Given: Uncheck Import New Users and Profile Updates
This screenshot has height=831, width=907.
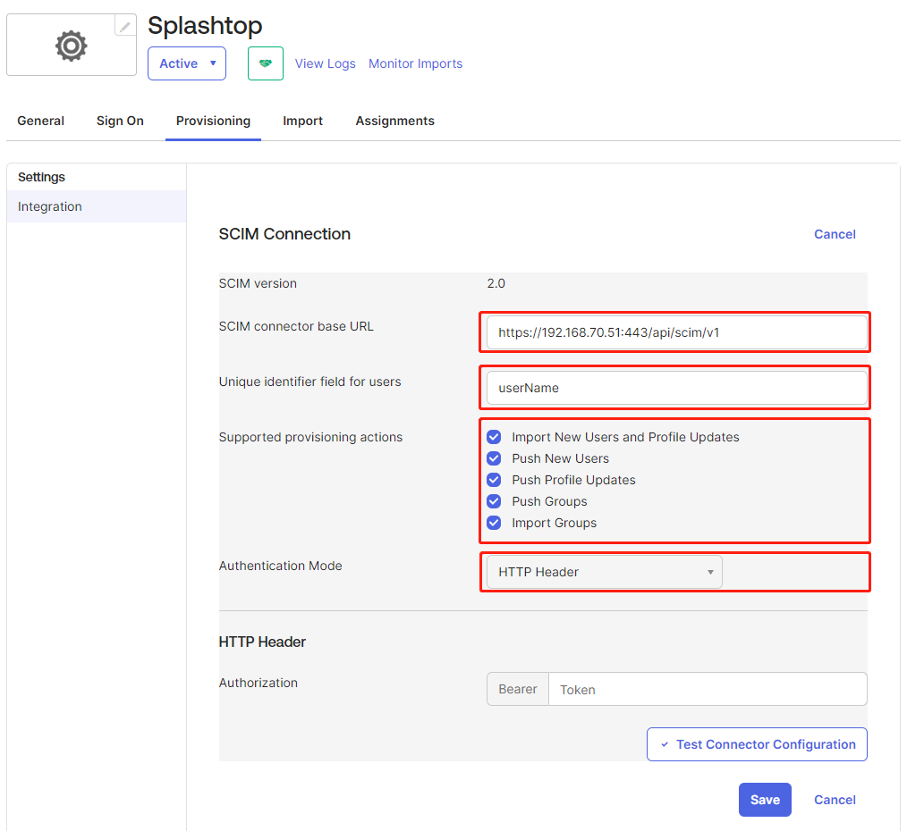Looking at the screenshot, I should click(494, 437).
